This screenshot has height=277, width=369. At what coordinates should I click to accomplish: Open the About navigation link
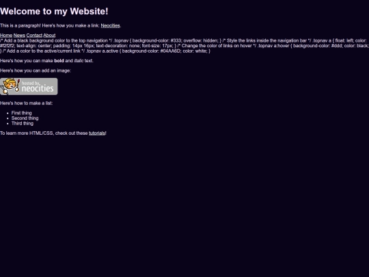tap(49, 36)
